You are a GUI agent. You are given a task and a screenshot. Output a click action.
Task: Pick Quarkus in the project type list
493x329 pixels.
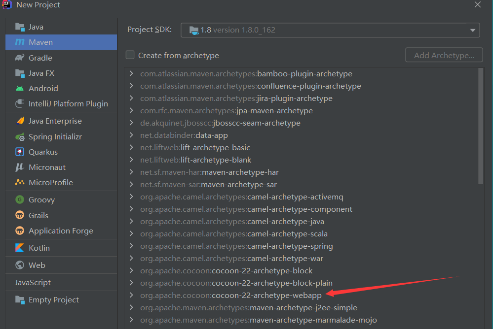pyautogui.click(x=61, y=152)
